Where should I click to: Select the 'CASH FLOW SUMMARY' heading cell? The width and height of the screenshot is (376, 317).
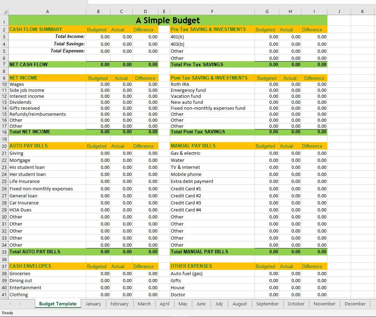click(47, 30)
